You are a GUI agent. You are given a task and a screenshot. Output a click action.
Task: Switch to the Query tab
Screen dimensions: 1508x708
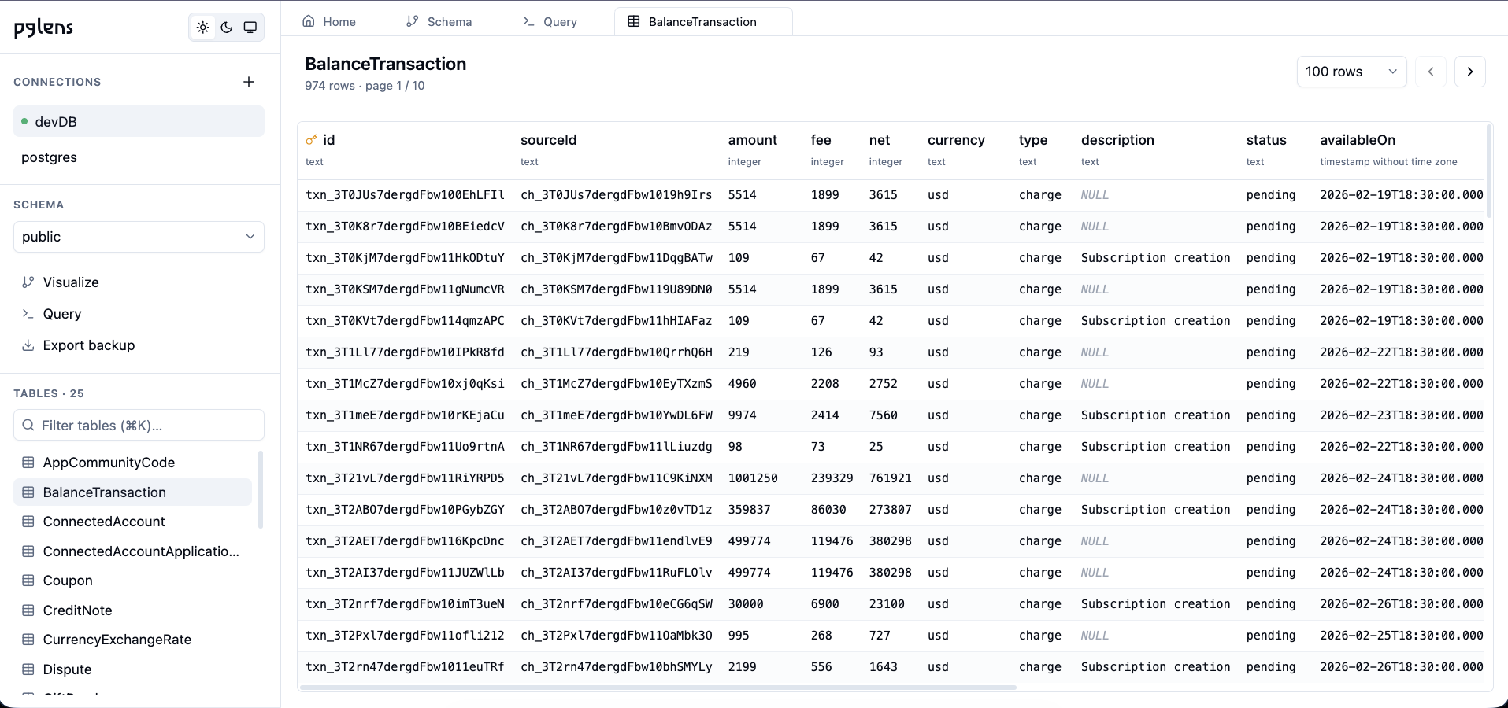point(550,22)
